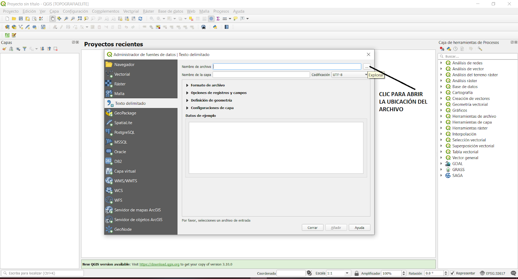
Task: Open the Python console icon
Action: (215, 27)
